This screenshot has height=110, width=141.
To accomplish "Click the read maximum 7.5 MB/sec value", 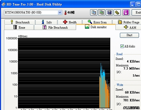I will pyautogui.click(x=131, y=68).
